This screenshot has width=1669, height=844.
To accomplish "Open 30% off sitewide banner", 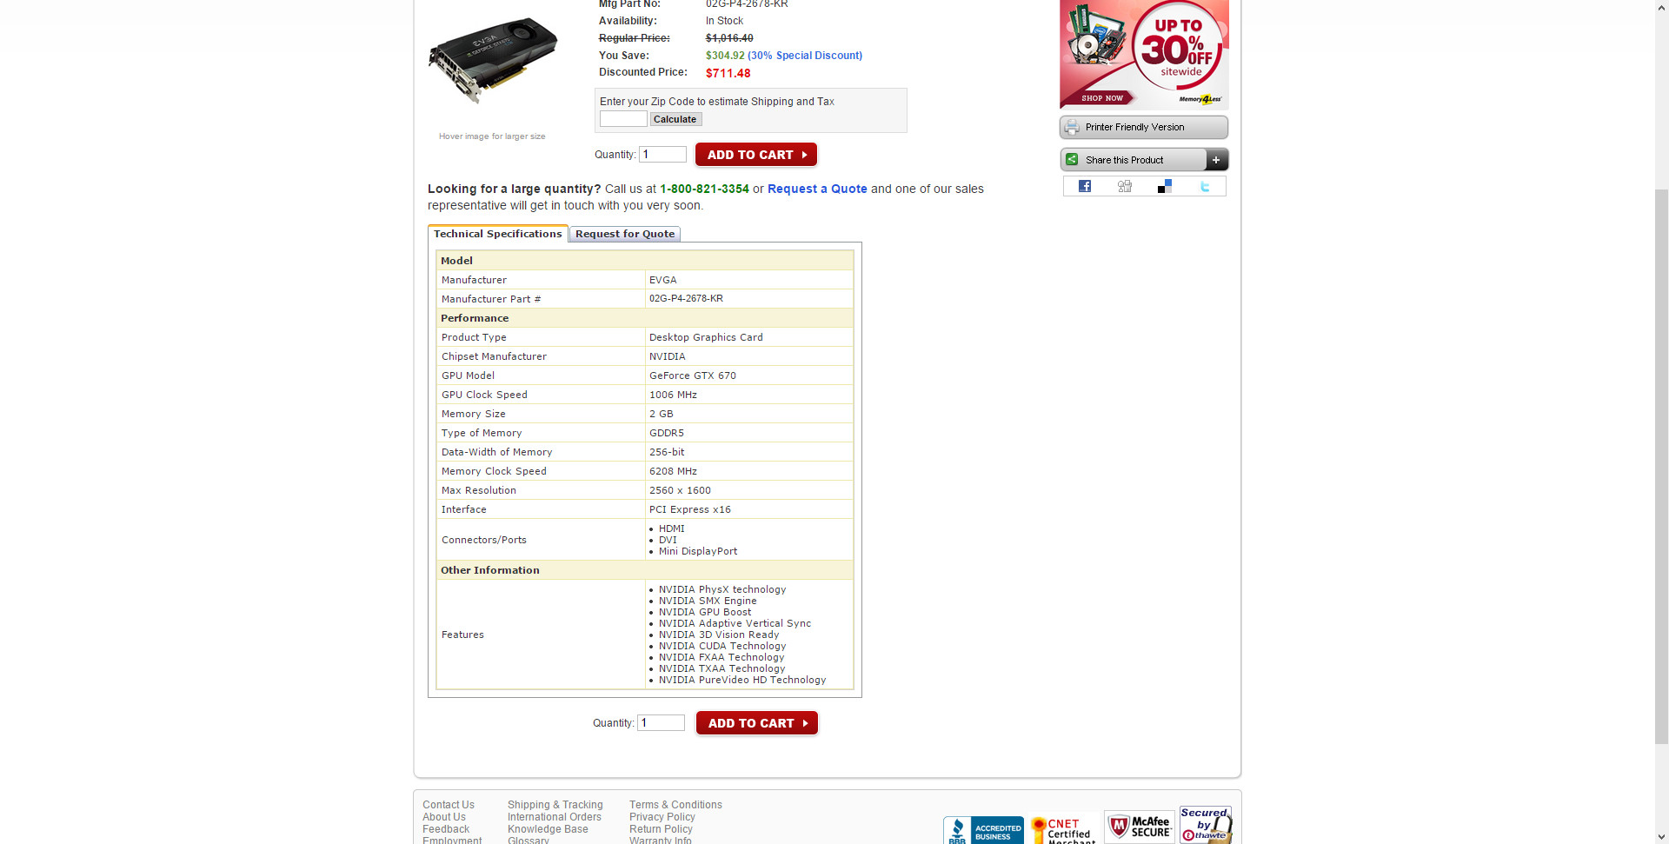I will 1144,54.
